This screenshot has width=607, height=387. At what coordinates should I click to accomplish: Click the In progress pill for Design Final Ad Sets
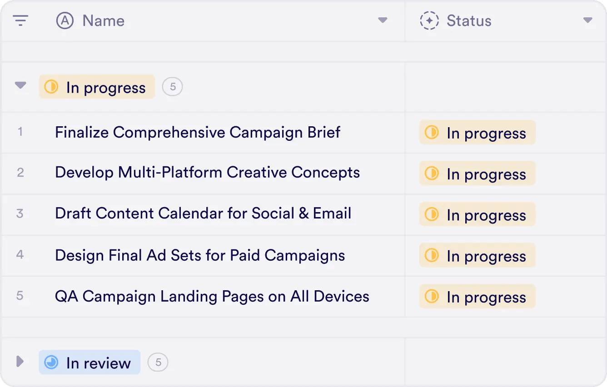pyautogui.click(x=477, y=255)
